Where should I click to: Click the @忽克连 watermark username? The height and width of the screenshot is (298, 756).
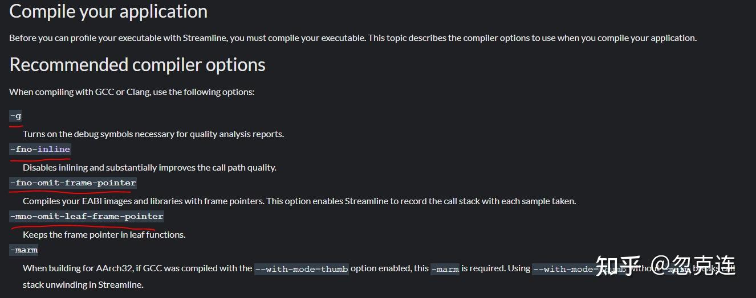point(694,266)
